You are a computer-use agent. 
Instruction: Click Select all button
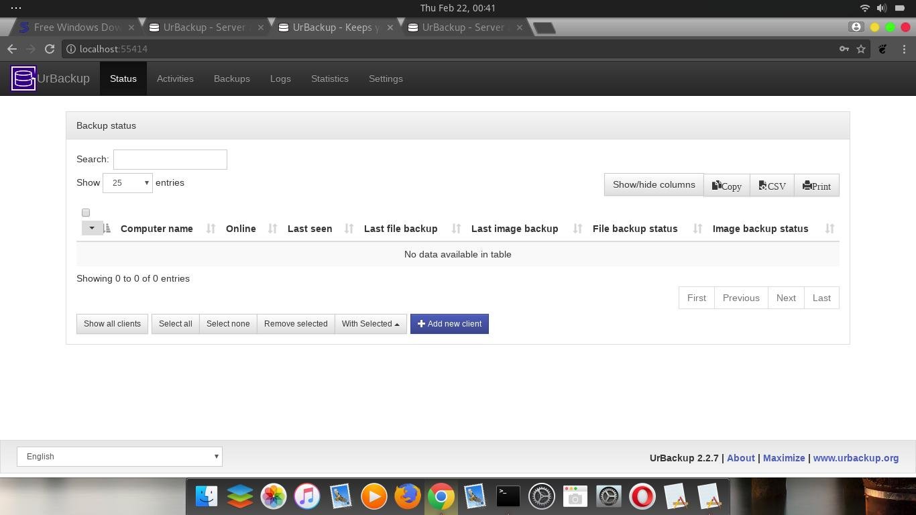click(x=176, y=324)
